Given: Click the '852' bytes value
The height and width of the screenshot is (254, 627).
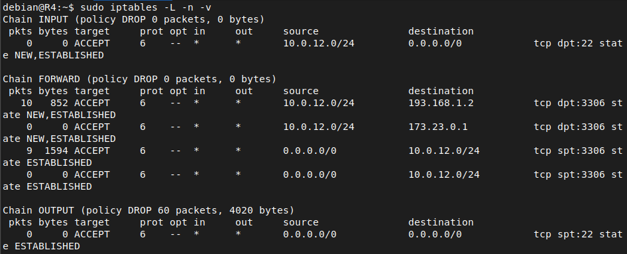Looking at the screenshot, I should point(59,103).
